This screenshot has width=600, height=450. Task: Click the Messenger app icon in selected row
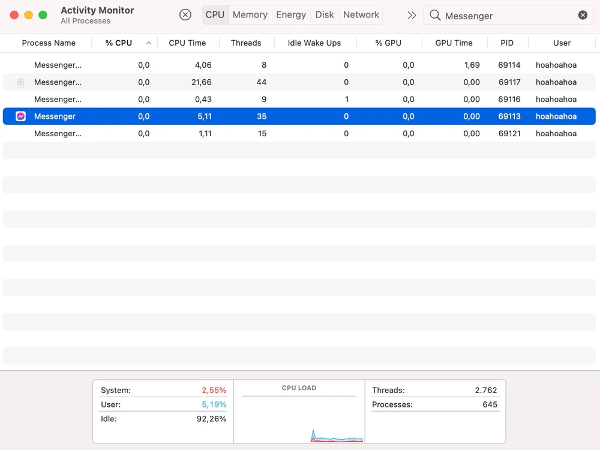click(x=20, y=116)
